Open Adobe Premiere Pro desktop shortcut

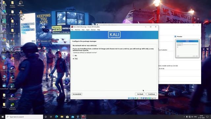click(13, 97)
